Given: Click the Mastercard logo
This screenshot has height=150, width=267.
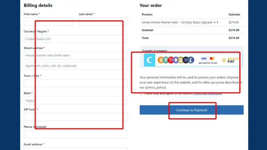Looking at the screenshot, I should [x=212, y=58].
